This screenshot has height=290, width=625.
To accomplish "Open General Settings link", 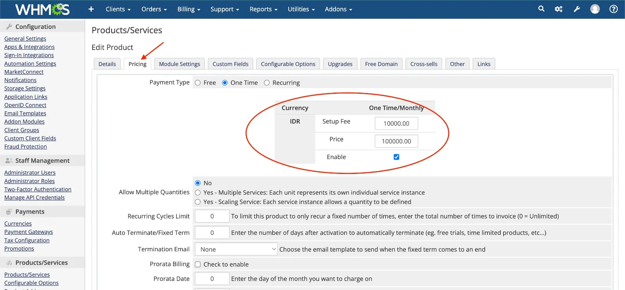I will click(25, 39).
